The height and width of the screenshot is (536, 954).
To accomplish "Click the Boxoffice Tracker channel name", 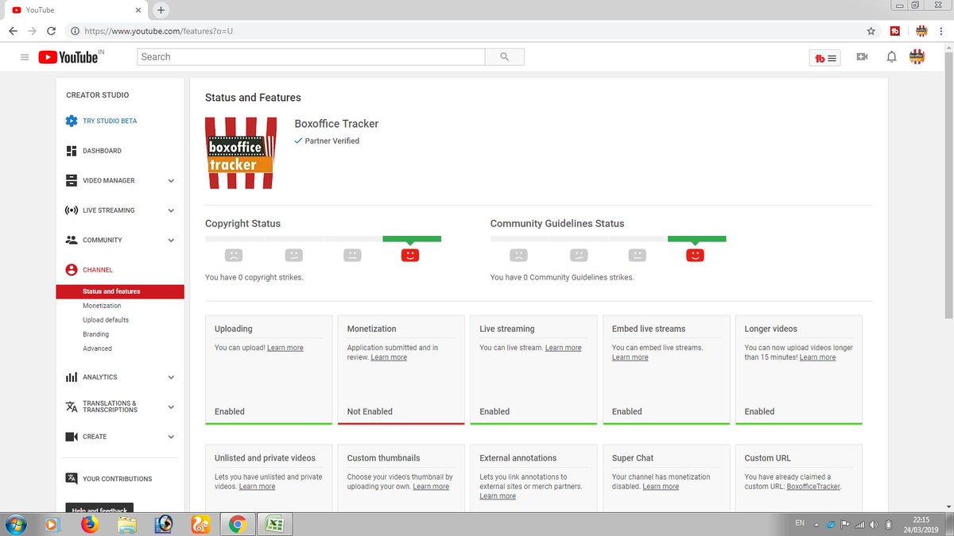I will pos(336,124).
